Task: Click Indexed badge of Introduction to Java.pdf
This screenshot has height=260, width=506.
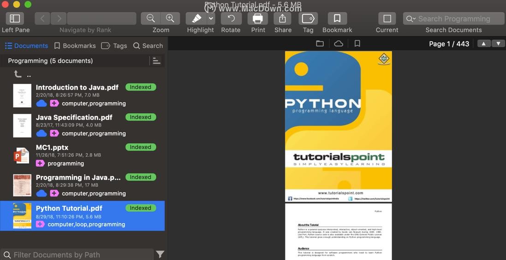Action: (141, 87)
